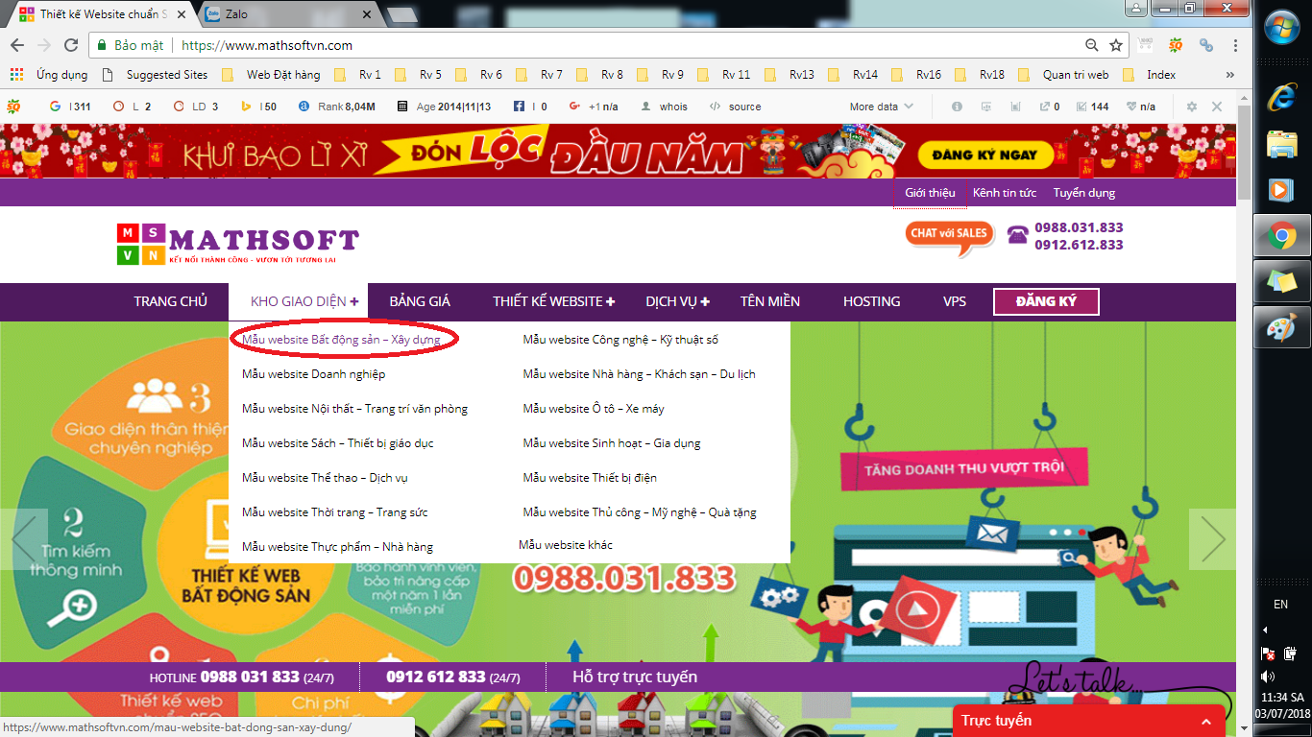The width and height of the screenshot is (1312, 737).
Task: Open a new tab button
Action: [x=401, y=15]
